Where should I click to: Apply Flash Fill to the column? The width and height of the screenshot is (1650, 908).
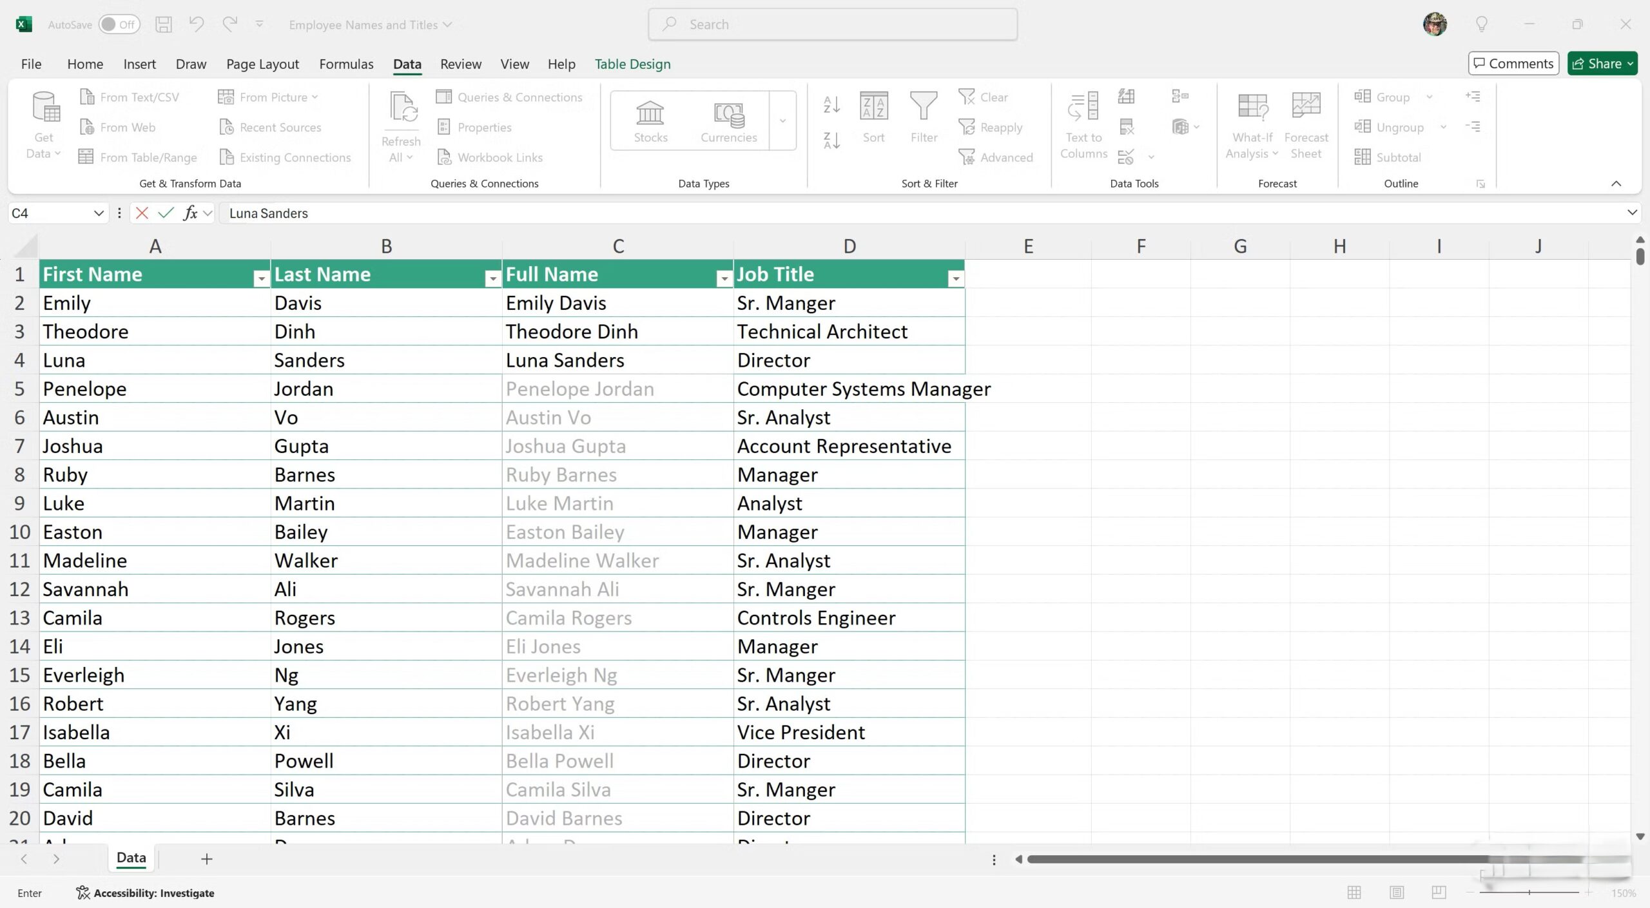point(1127,95)
